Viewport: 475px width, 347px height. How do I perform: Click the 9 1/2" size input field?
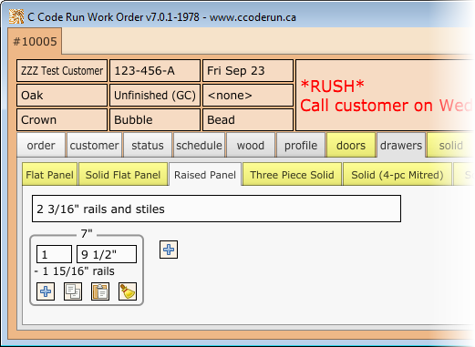(107, 254)
